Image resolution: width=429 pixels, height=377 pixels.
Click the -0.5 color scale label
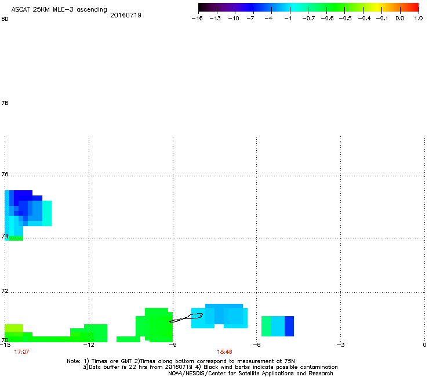coord(346,19)
